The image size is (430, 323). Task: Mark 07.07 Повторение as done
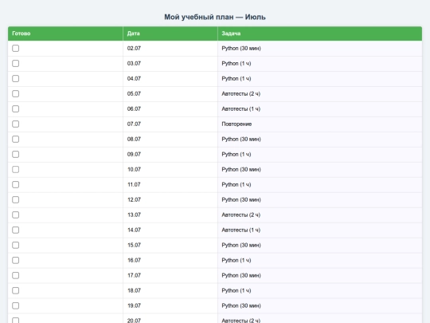pyautogui.click(x=16, y=124)
